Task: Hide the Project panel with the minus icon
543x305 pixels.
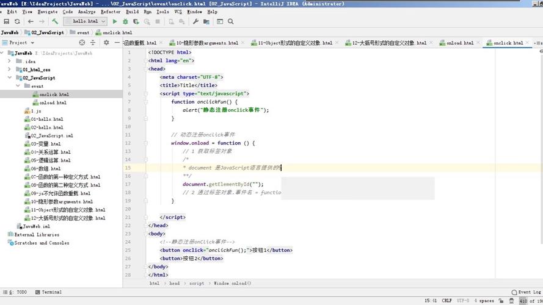Action: coord(117,43)
